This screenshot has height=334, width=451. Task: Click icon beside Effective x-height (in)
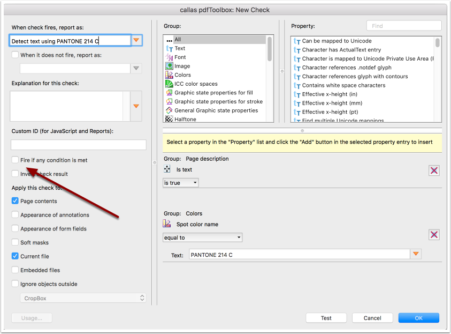(297, 94)
